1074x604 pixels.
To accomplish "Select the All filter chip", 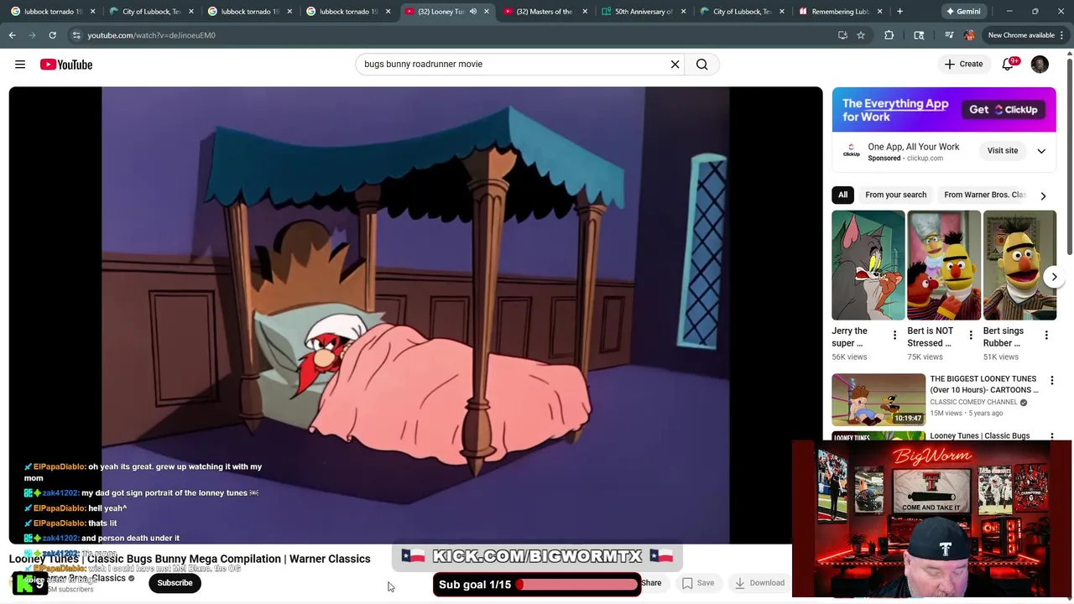I will [842, 195].
